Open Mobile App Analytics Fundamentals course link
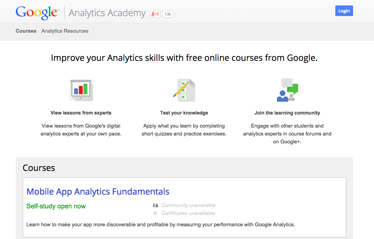 pos(98,192)
